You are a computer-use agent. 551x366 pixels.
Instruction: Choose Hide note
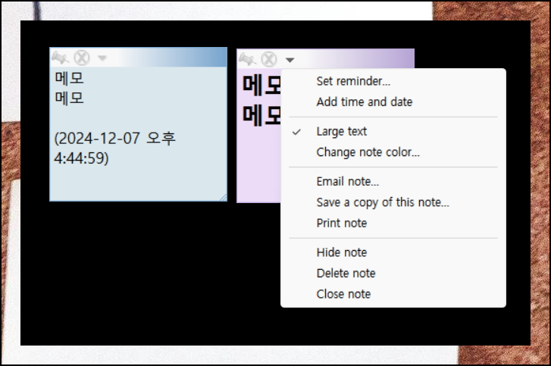click(393, 252)
